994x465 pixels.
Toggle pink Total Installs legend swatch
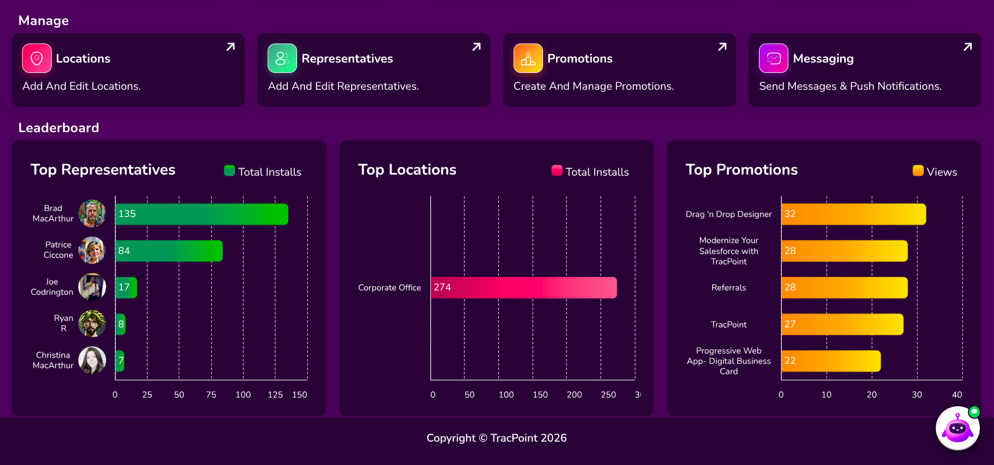(x=557, y=171)
